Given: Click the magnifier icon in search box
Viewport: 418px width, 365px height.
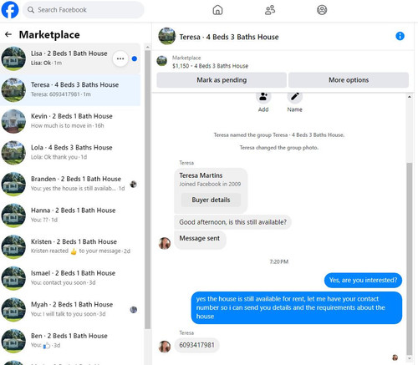Looking at the screenshot, I should 31,10.
